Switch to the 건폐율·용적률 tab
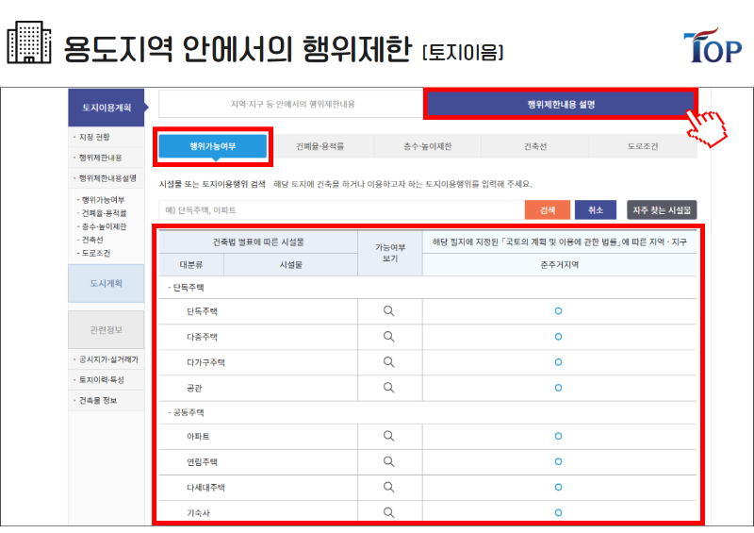The height and width of the screenshot is (533, 754). point(320,146)
